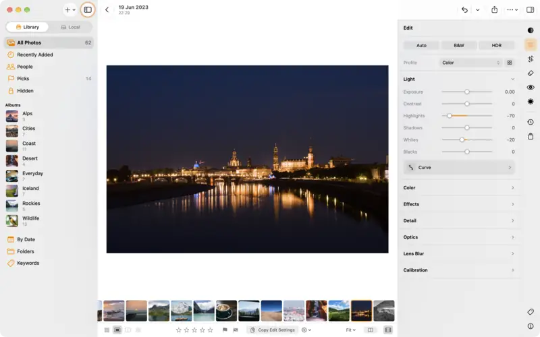Open Hidden photos

[x=49, y=91]
